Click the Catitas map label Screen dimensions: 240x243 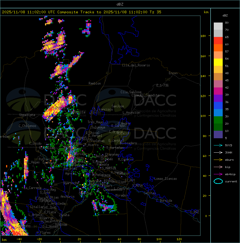tap(150, 193)
